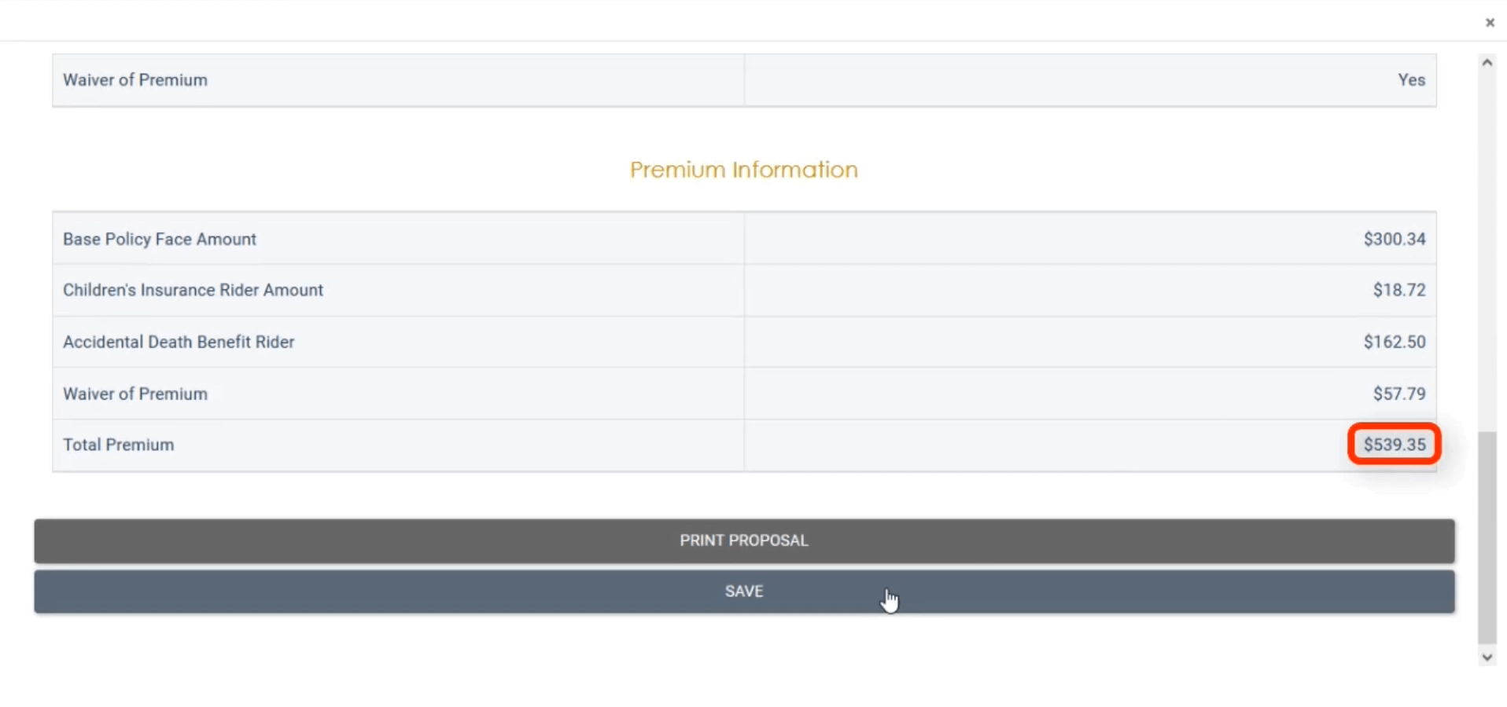Close the proposal dialog with the X
This screenshot has height=707, width=1507.
1490,23
